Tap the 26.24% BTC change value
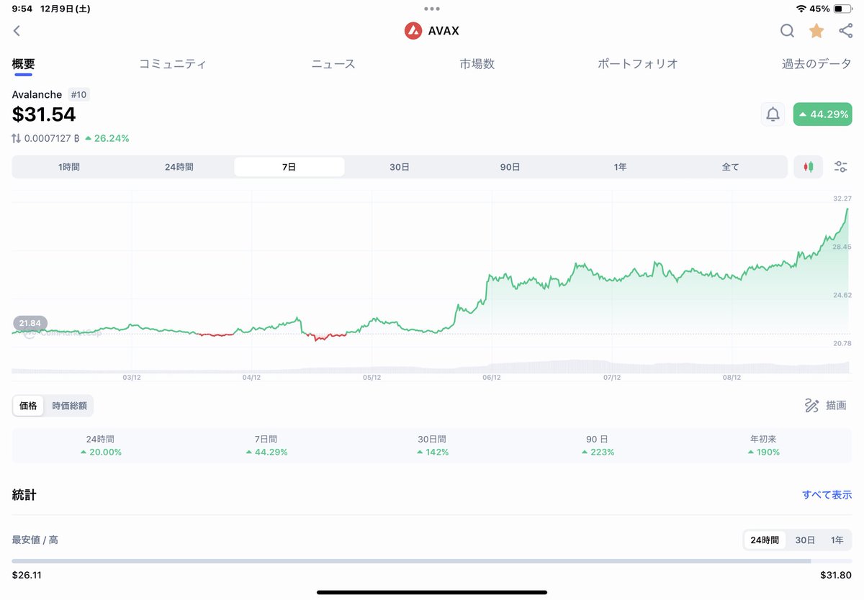 pos(107,138)
